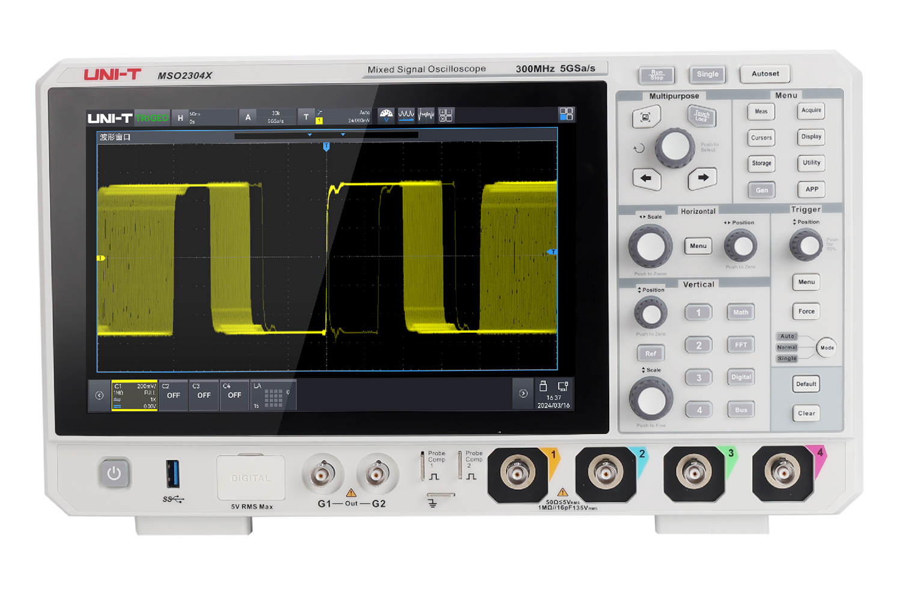Open the math calculator icon in top bar
Image resolution: width=902 pixels, height=601 pixels.
pyautogui.click(x=446, y=115)
